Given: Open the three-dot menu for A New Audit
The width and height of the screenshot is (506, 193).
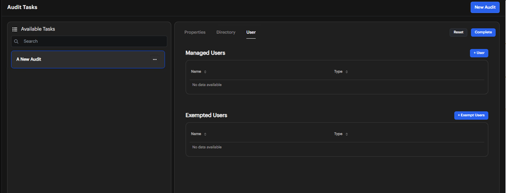Looking at the screenshot, I should pyautogui.click(x=155, y=60).
